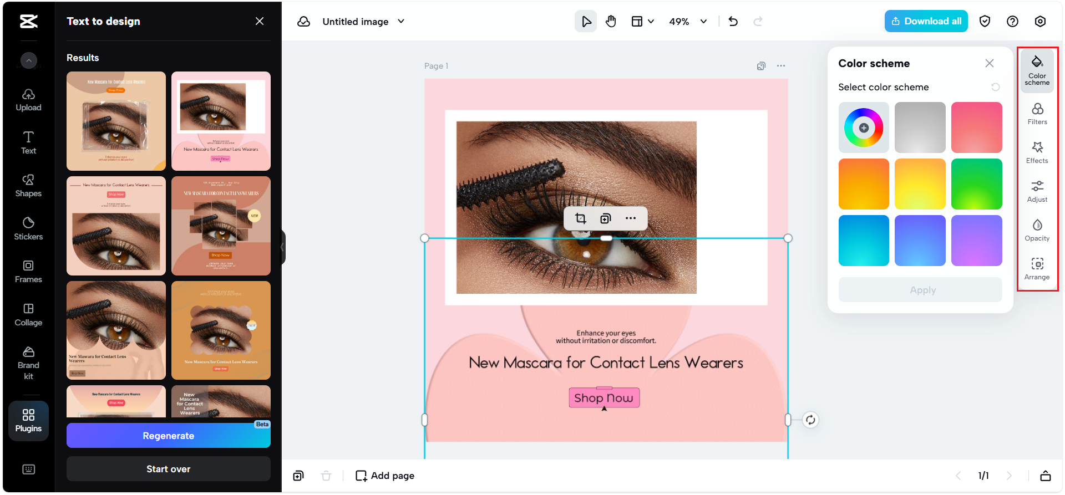
Task: Duplicate selected element from floating toolbar
Action: click(x=606, y=218)
